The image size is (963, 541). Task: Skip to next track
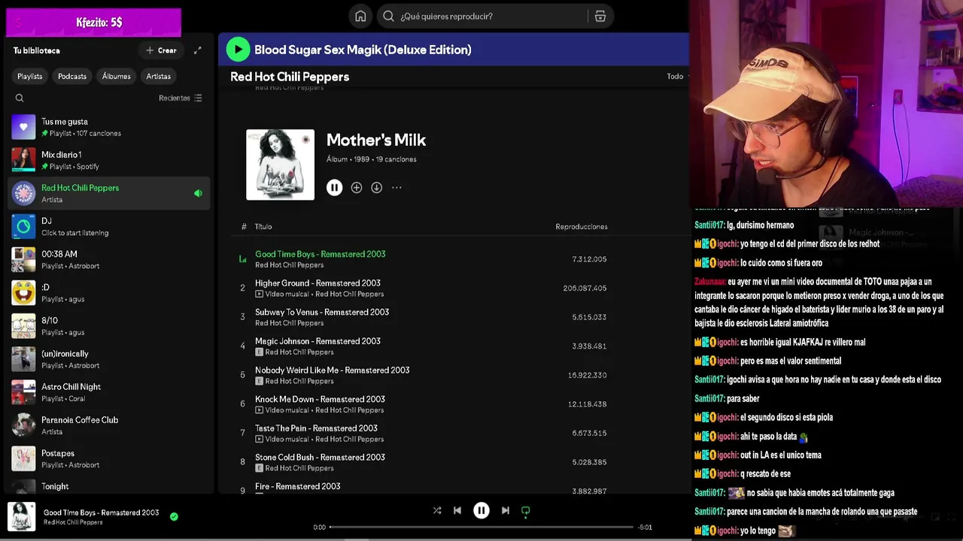(x=506, y=510)
